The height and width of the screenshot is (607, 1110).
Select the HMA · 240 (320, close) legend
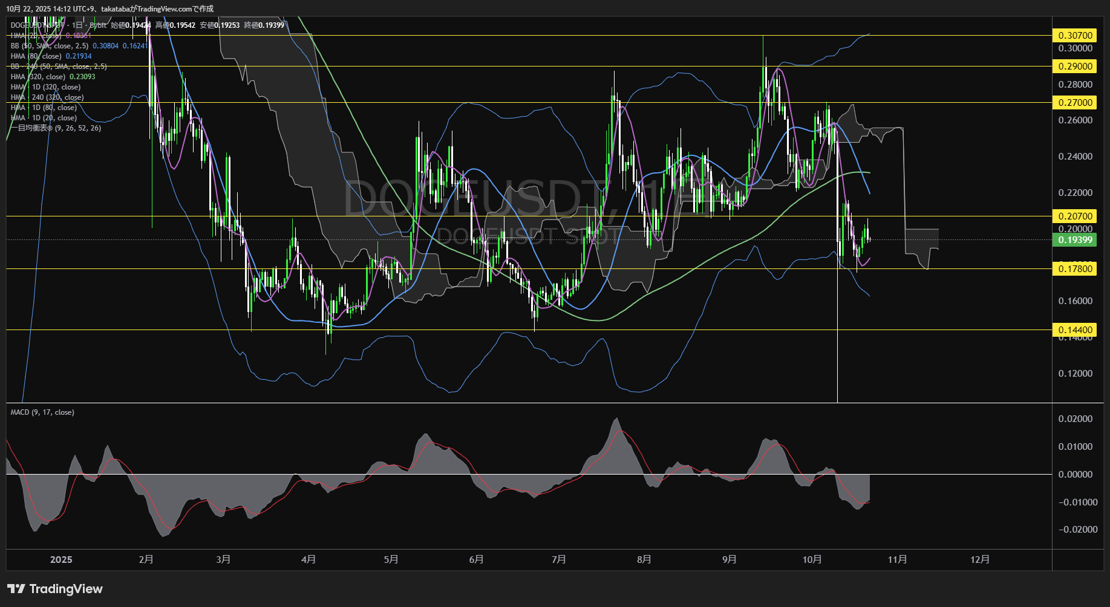click(x=47, y=97)
